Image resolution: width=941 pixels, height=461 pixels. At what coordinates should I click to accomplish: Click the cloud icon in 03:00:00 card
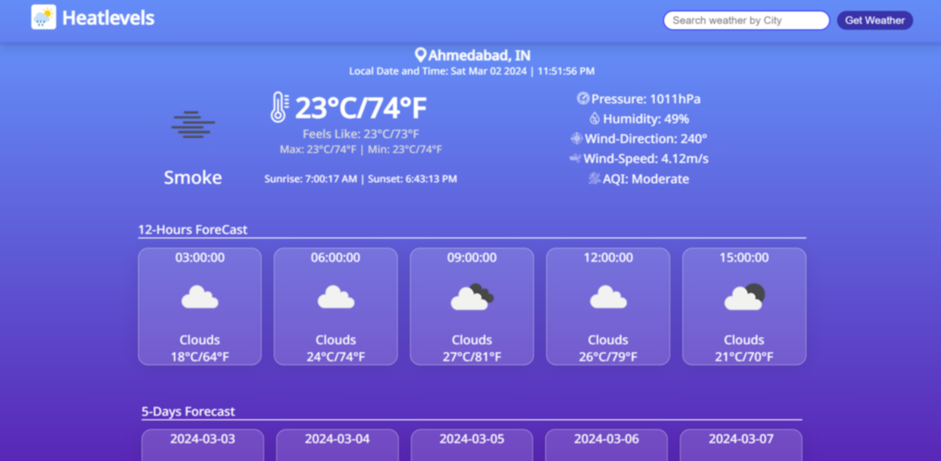pos(200,298)
